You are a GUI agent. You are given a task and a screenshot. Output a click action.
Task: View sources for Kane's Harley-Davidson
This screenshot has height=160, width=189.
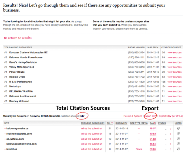pos(174,62)
